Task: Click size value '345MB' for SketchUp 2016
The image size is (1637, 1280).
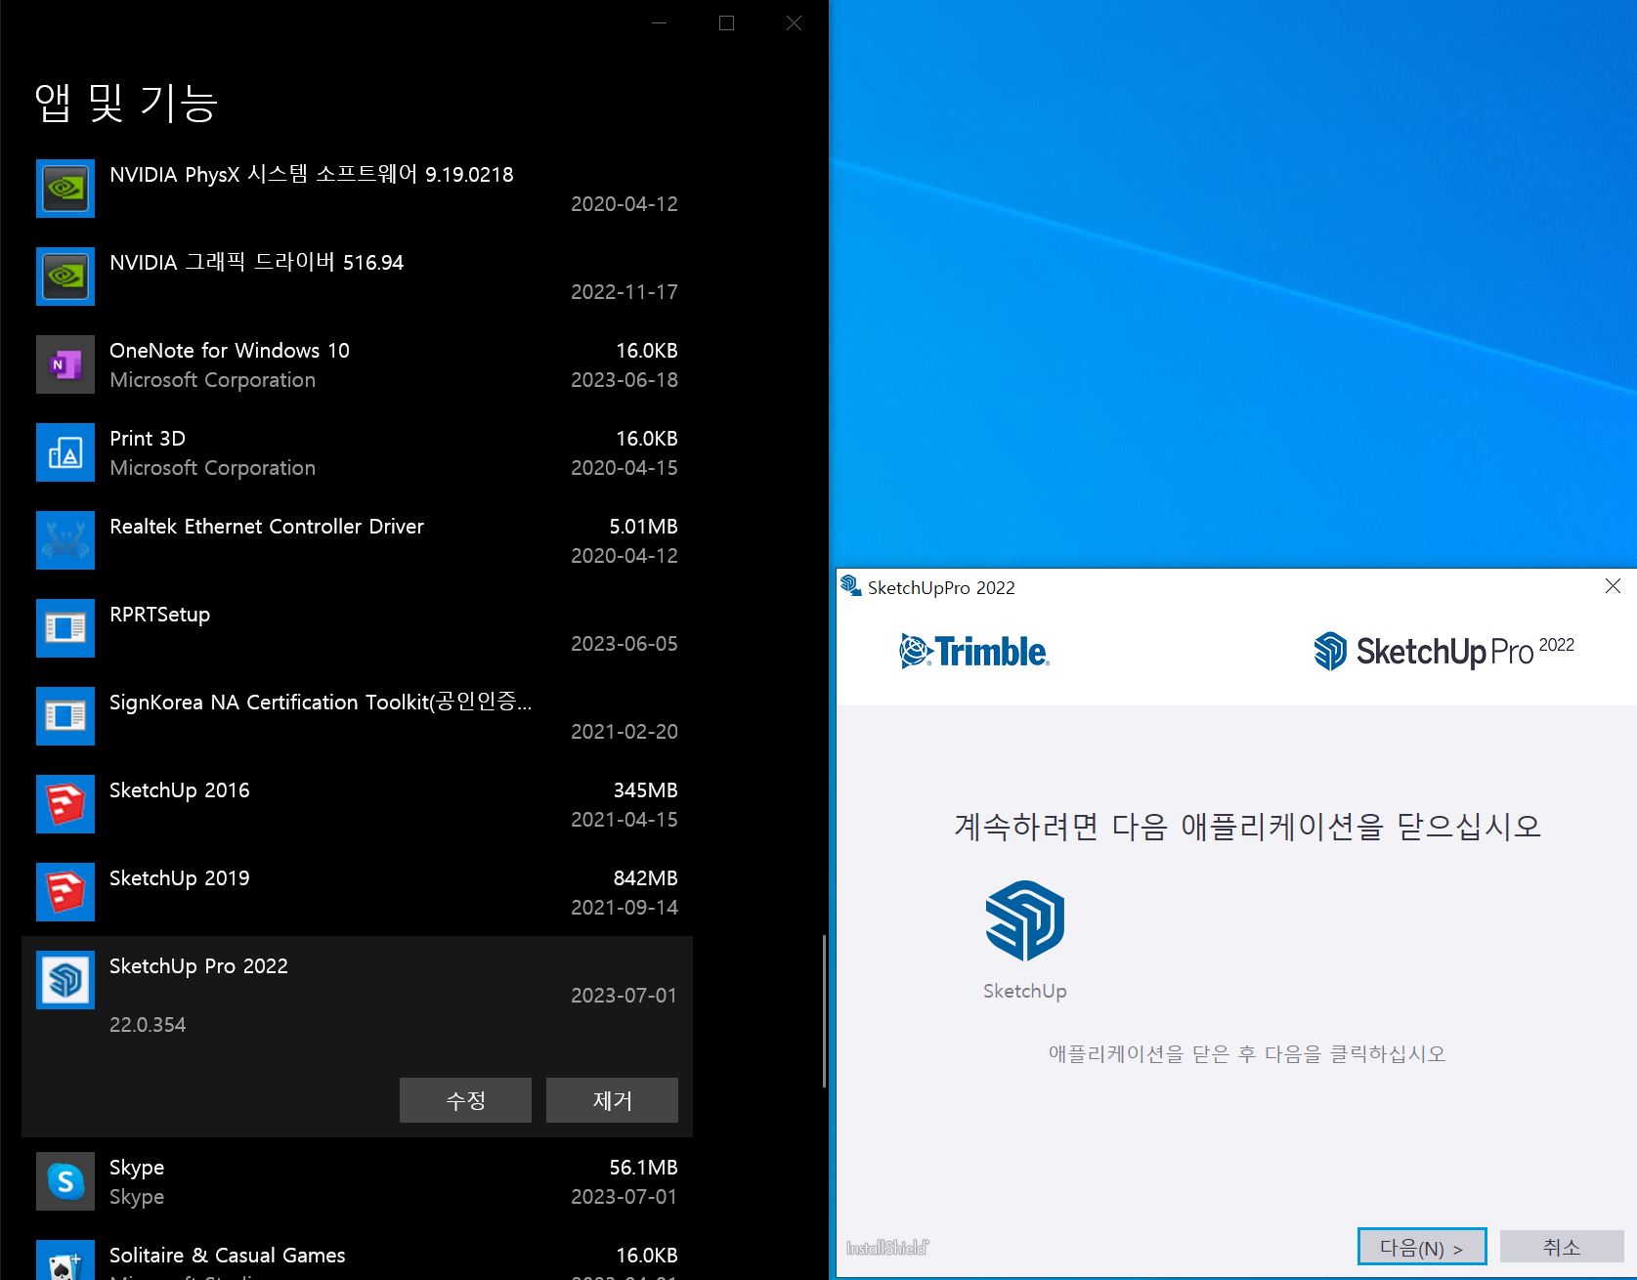Action: click(x=645, y=789)
